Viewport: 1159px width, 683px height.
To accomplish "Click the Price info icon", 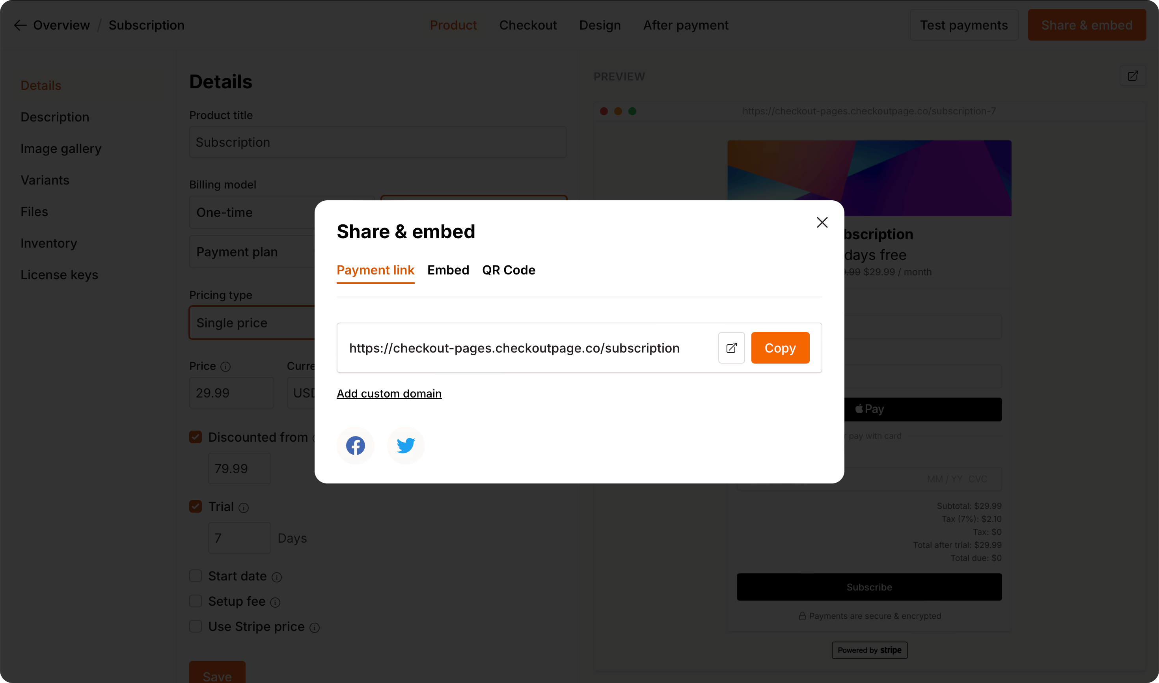I will tap(226, 367).
